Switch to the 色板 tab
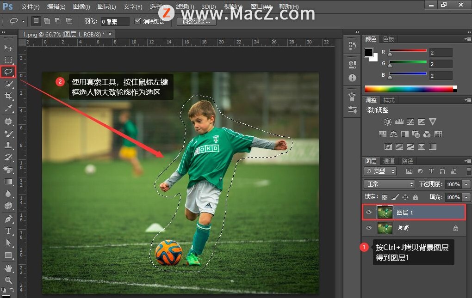Viewport: 472px width, 298px height. coord(389,39)
